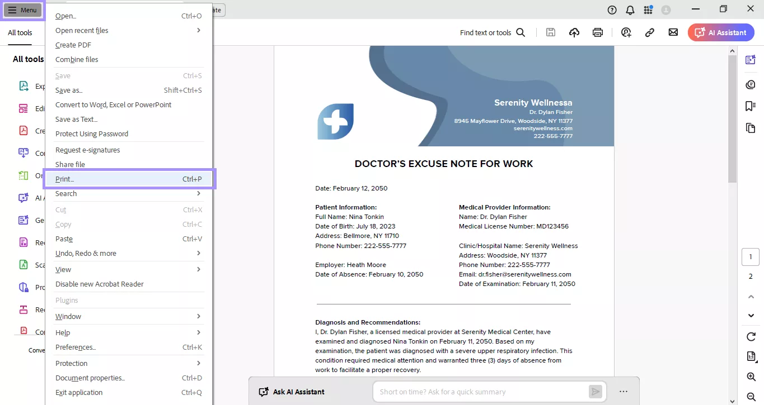Image resolution: width=764 pixels, height=405 pixels.
Task: Open page thumbnails icon on the right rail
Action: click(x=751, y=128)
